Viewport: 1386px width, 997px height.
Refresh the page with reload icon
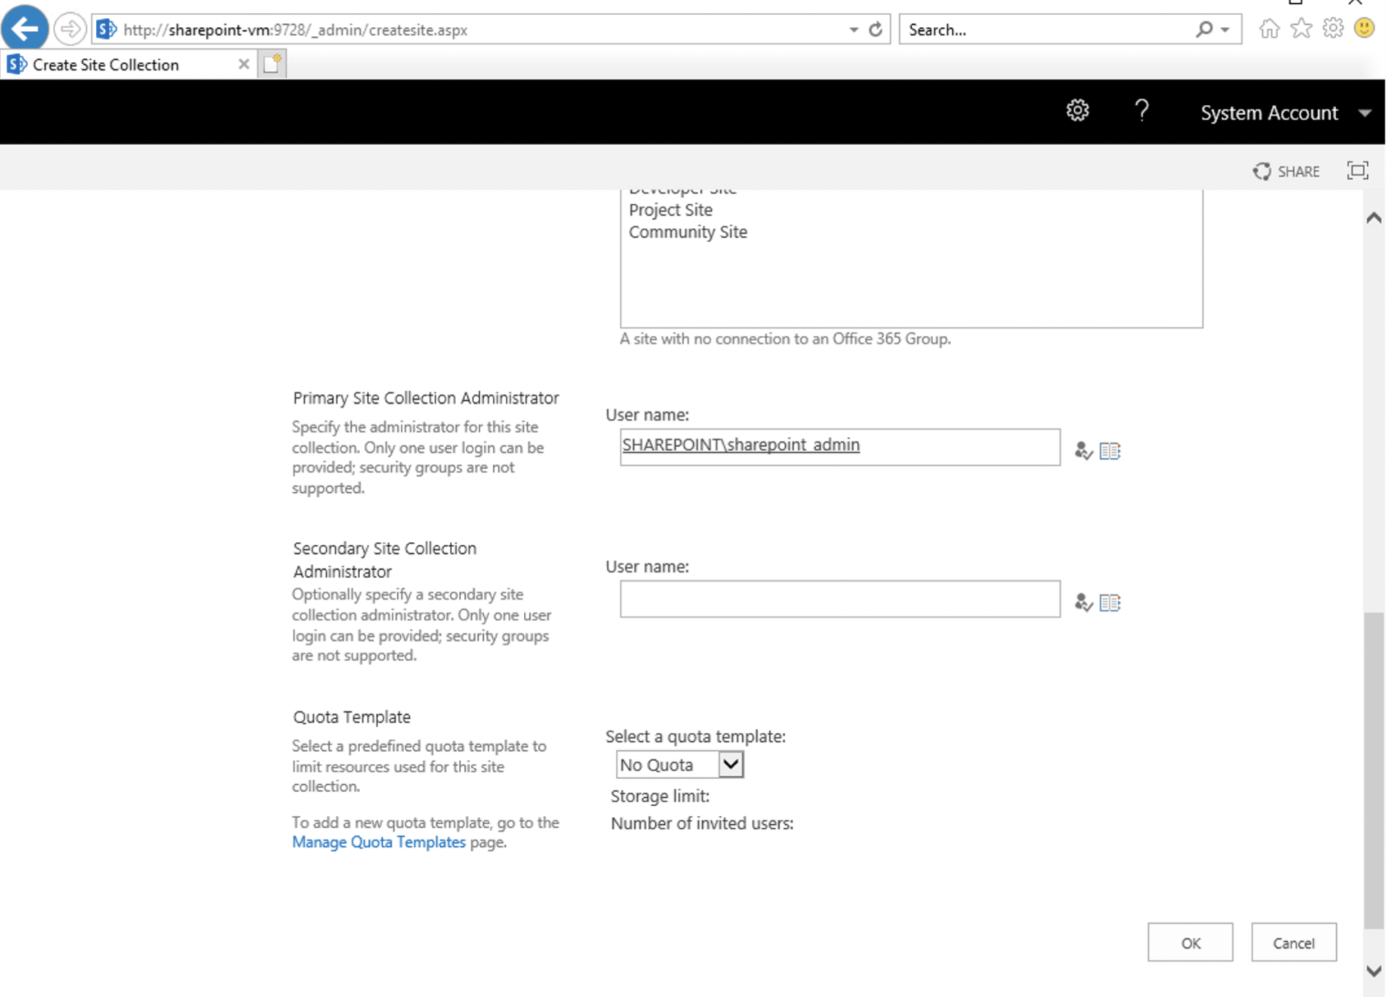[876, 29]
